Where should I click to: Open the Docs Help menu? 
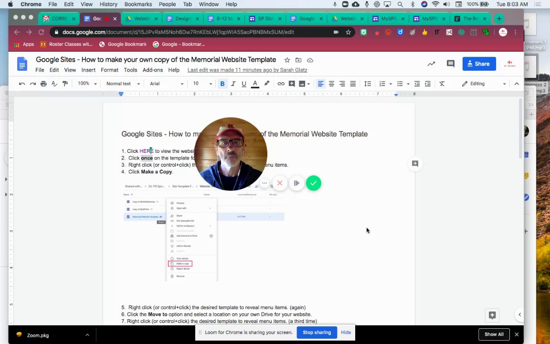tap(174, 70)
